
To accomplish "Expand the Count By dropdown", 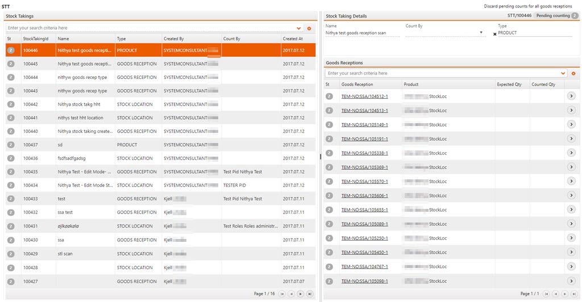I will [x=482, y=33].
